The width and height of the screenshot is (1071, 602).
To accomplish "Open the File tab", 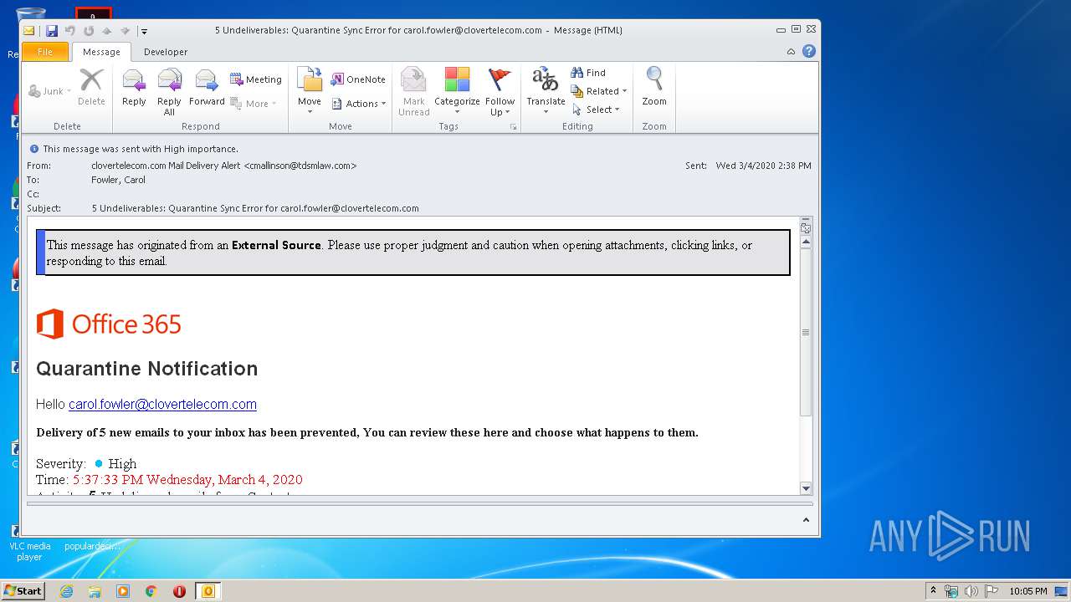I will coord(45,52).
